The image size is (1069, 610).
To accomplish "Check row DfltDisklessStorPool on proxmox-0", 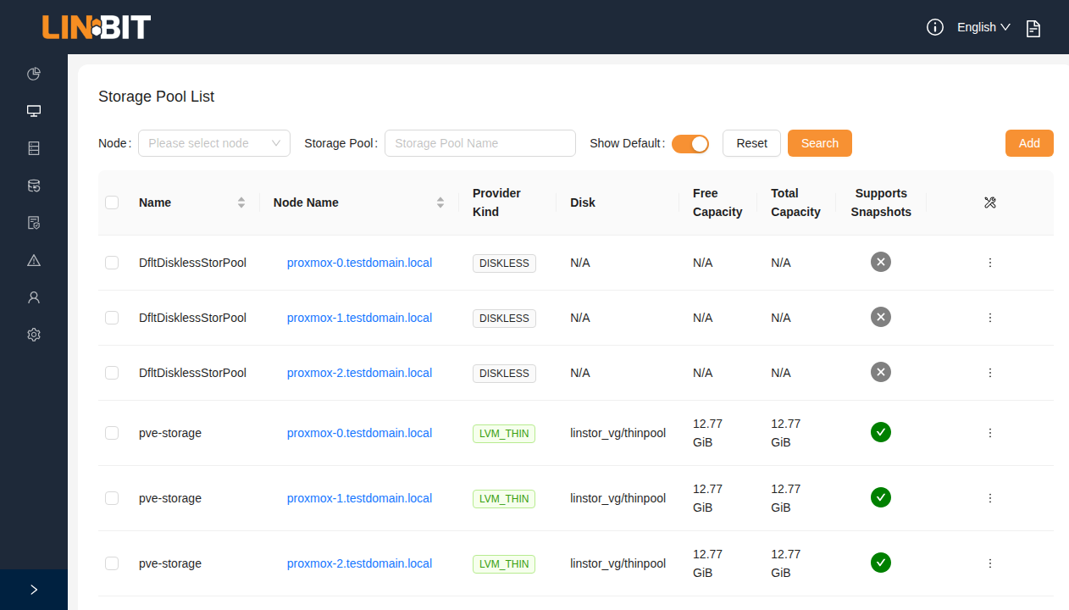I will point(112,263).
